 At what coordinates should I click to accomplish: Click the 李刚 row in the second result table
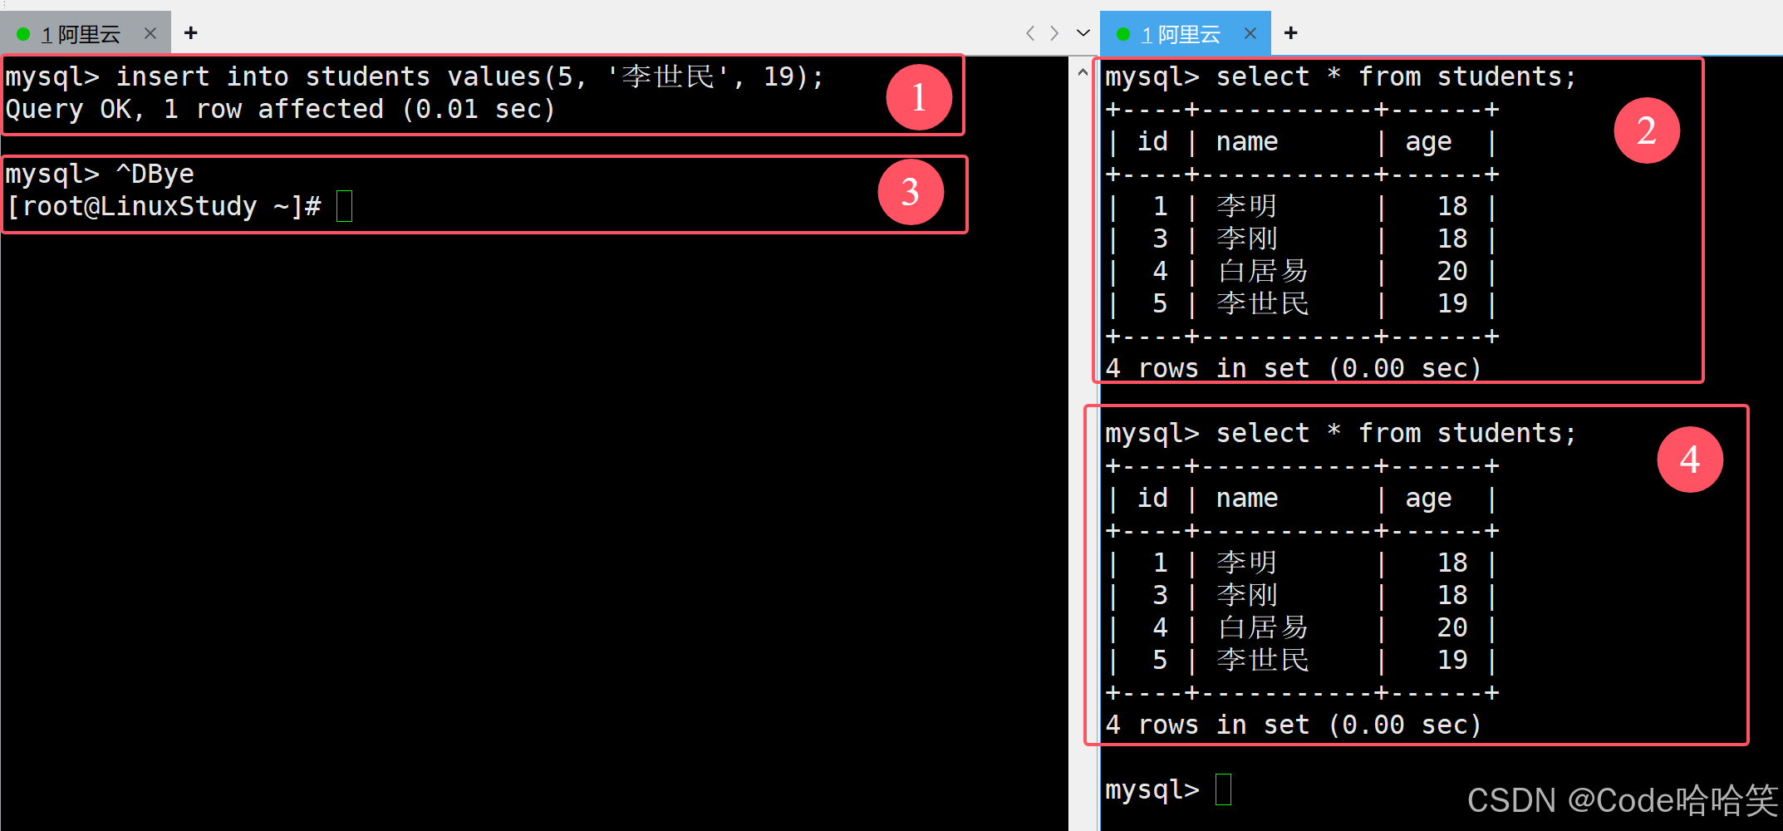click(1302, 596)
